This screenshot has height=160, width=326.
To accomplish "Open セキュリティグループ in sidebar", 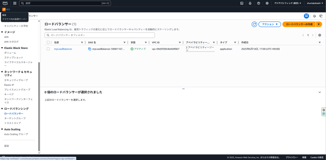I will pyautogui.click(x=16, y=80).
